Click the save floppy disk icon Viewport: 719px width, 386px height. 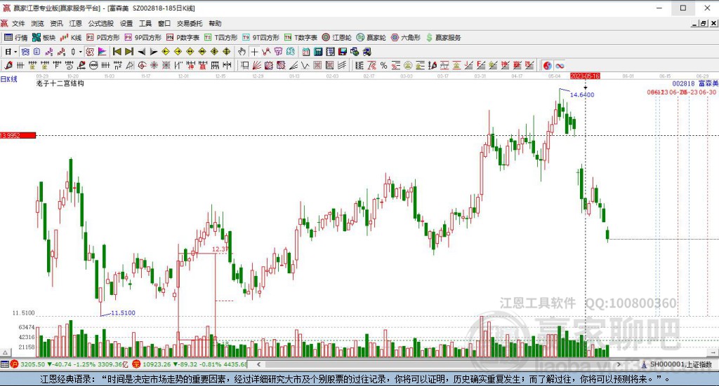coord(342,52)
